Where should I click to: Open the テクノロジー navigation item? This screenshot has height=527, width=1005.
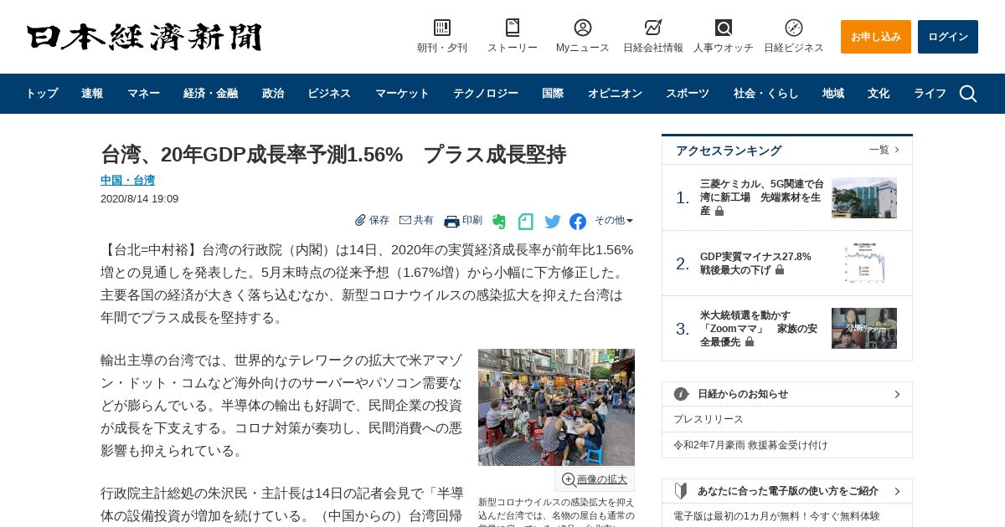point(486,94)
